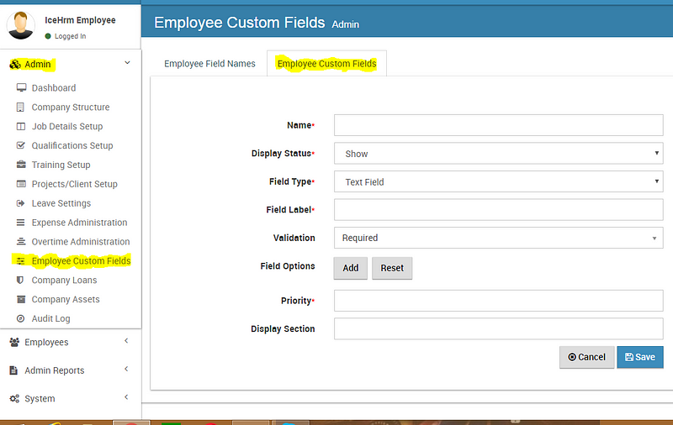Open the Field Type dropdown
The width and height of the screenshot is (673, 425).
tap(498, 181)
